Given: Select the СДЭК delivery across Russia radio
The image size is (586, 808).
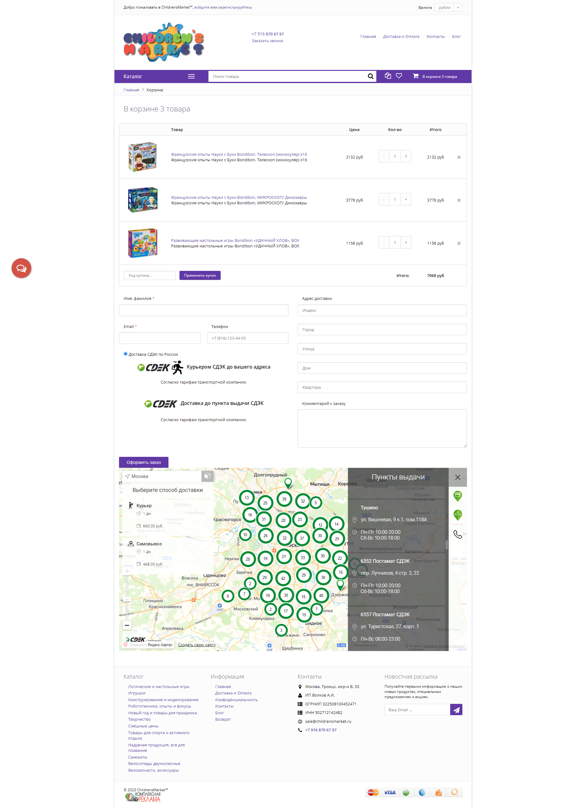Looking at the screenshot, I should [x=125, y=354].
